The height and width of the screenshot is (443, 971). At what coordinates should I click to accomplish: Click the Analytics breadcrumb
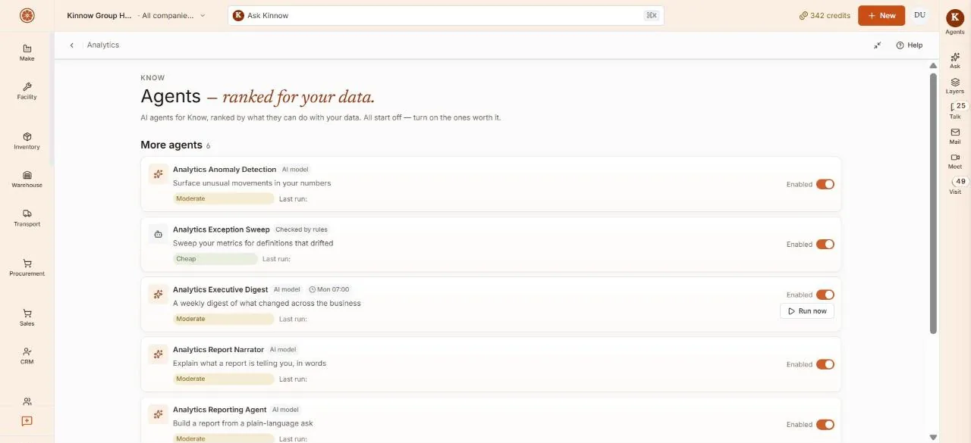click(103, 45)
